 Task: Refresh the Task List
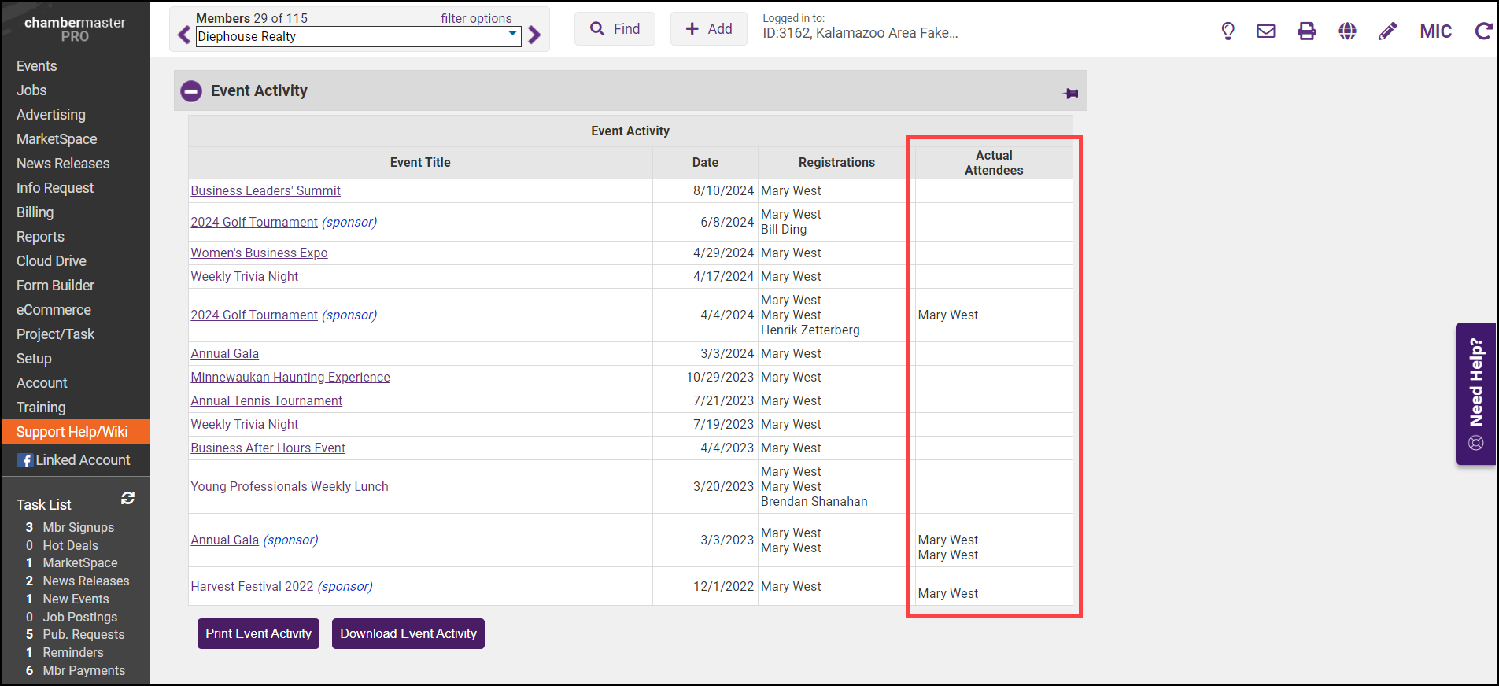127,499
